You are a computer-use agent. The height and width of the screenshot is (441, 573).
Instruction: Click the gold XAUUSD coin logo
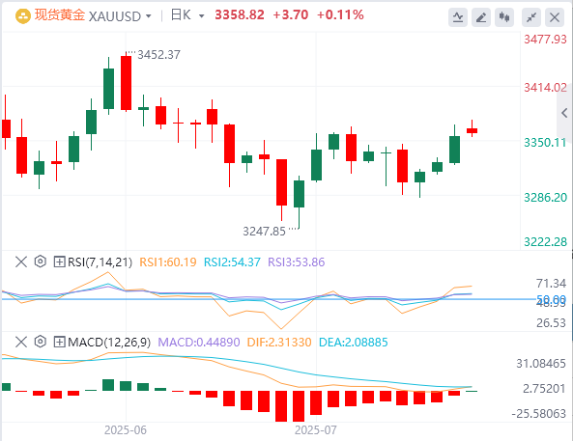[23, 16]
